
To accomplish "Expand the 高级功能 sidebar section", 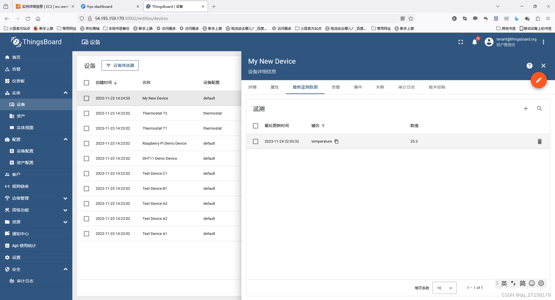I will coord(65,210).
